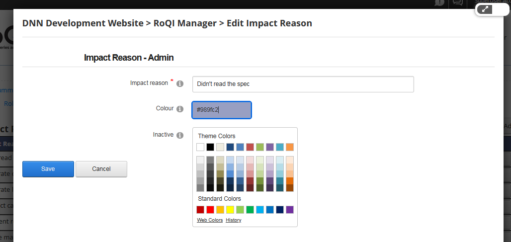Choose the vivid dark-orange shade in orange column
Viewport: 511px width, 242px height.
click(x=290, y=181)
